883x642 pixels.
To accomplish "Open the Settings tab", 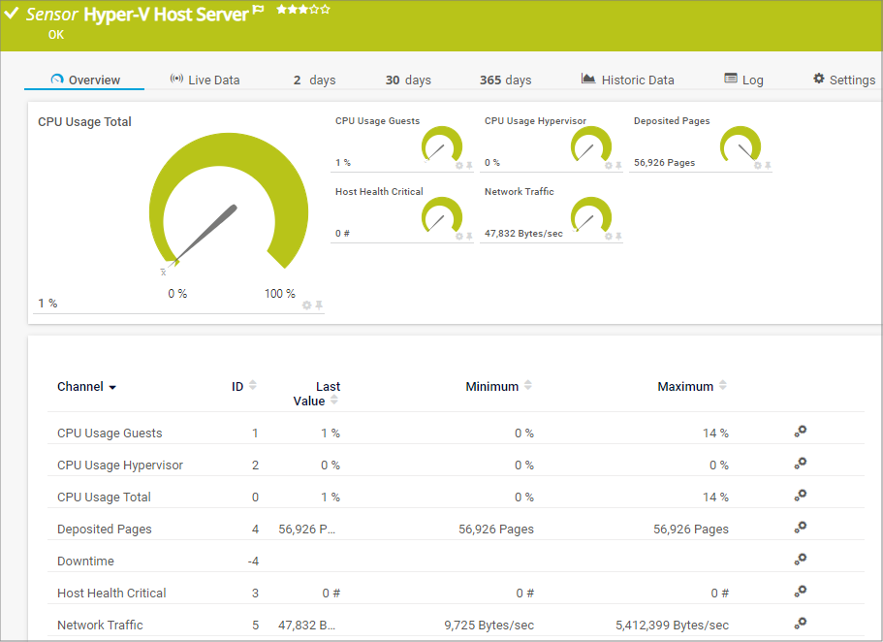I will tap(843, 80).
